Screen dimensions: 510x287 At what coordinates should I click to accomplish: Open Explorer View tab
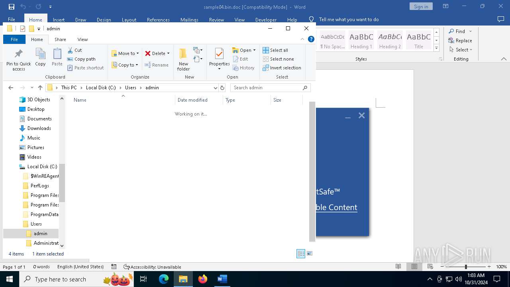[82, 39]
